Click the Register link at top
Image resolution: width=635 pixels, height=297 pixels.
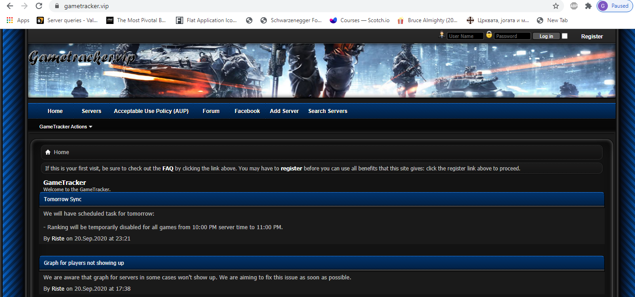(592, 37)
